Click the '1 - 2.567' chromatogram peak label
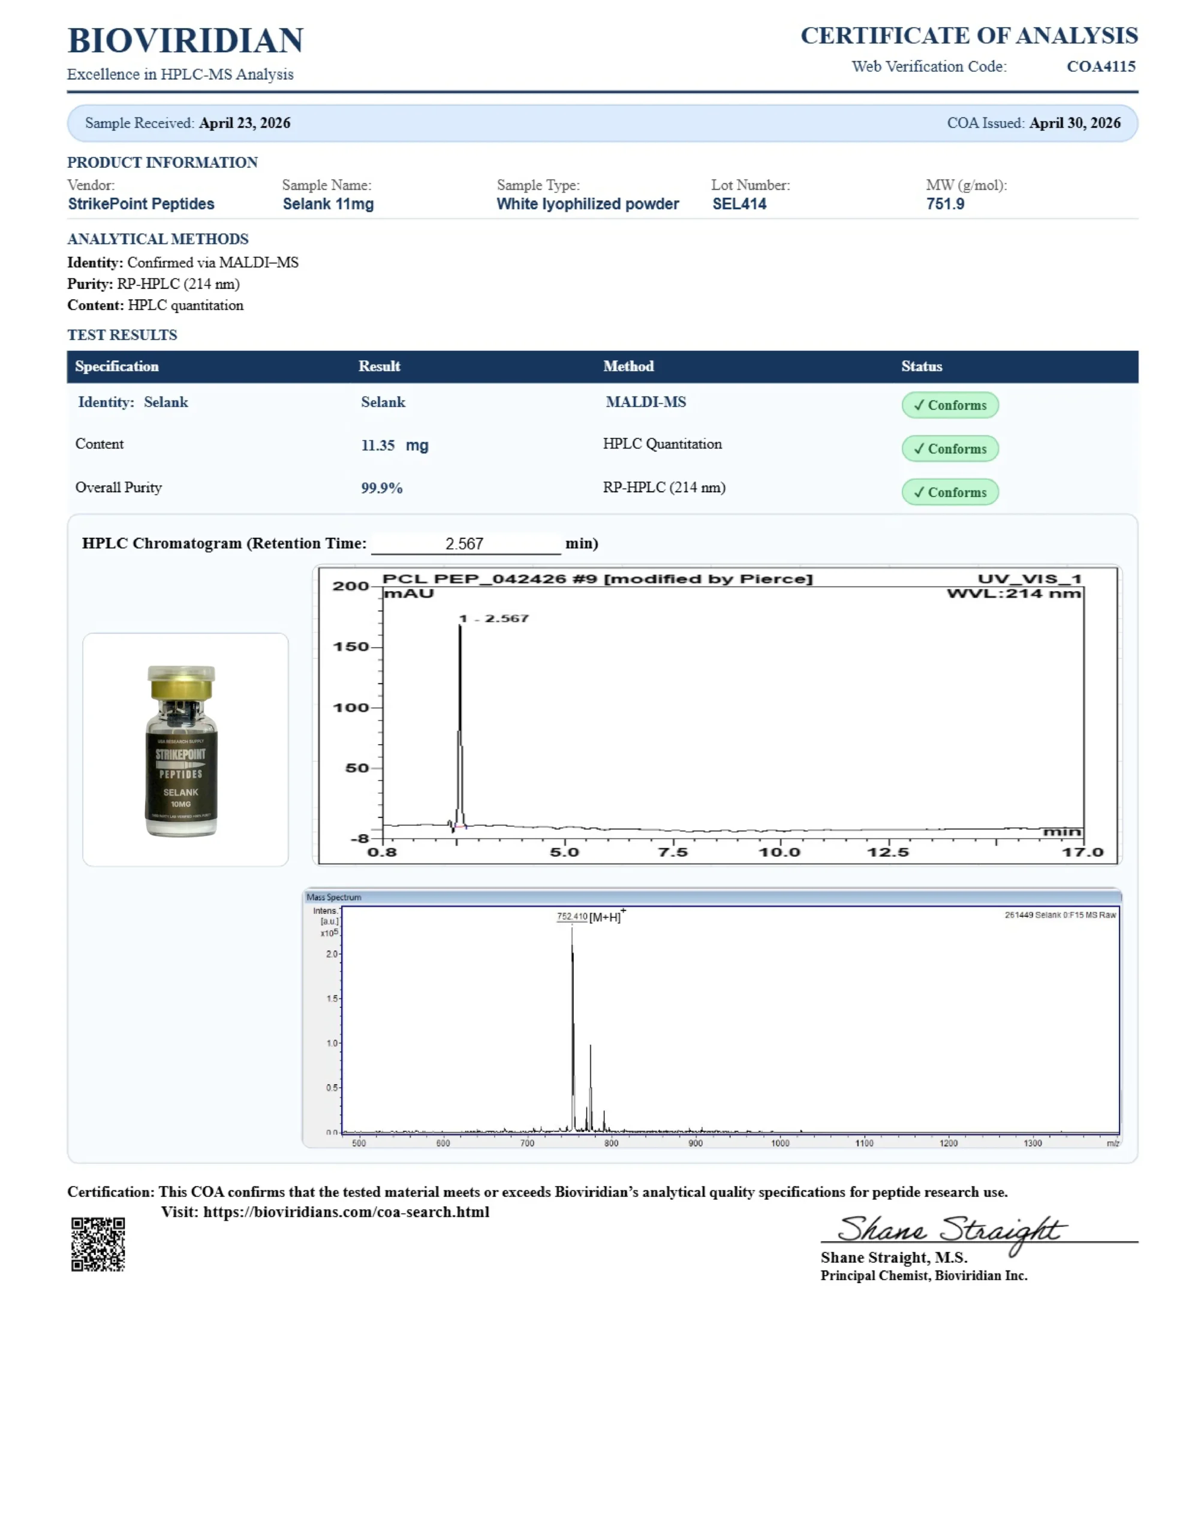The image size is (1186, 1535). (x=493, y=619)
